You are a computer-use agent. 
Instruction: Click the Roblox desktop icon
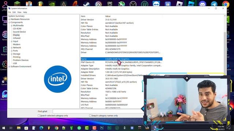(179, 4)
